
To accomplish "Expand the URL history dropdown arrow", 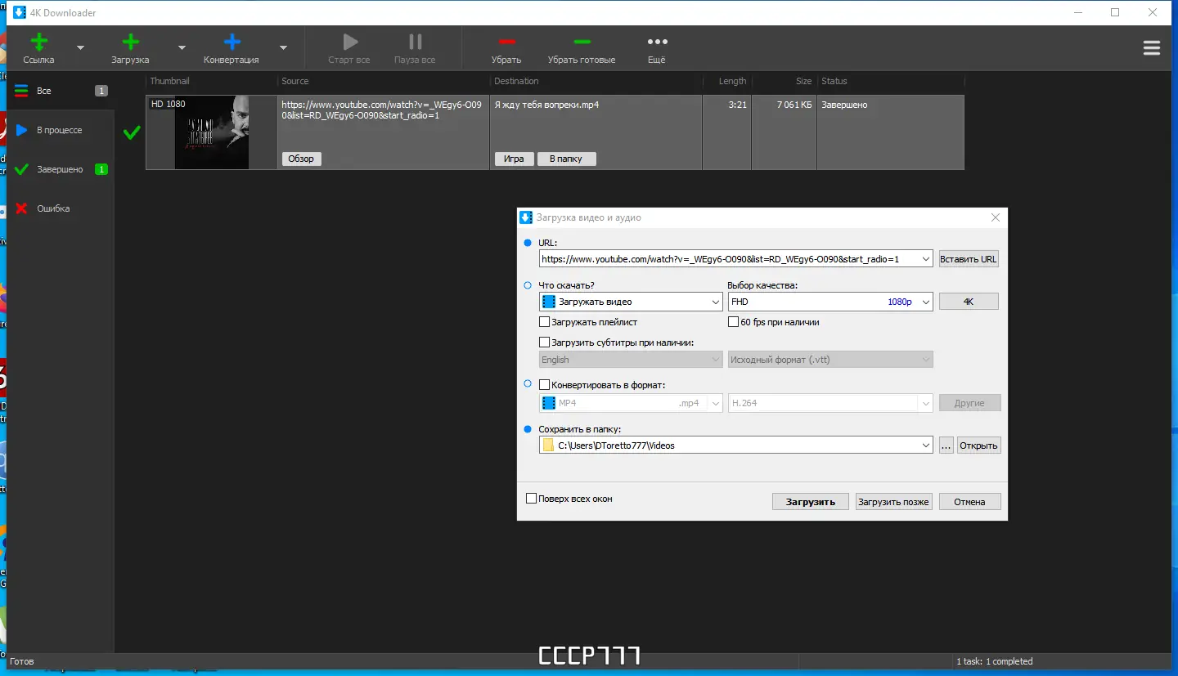I will pyautogui.click(x=926, y=259).
